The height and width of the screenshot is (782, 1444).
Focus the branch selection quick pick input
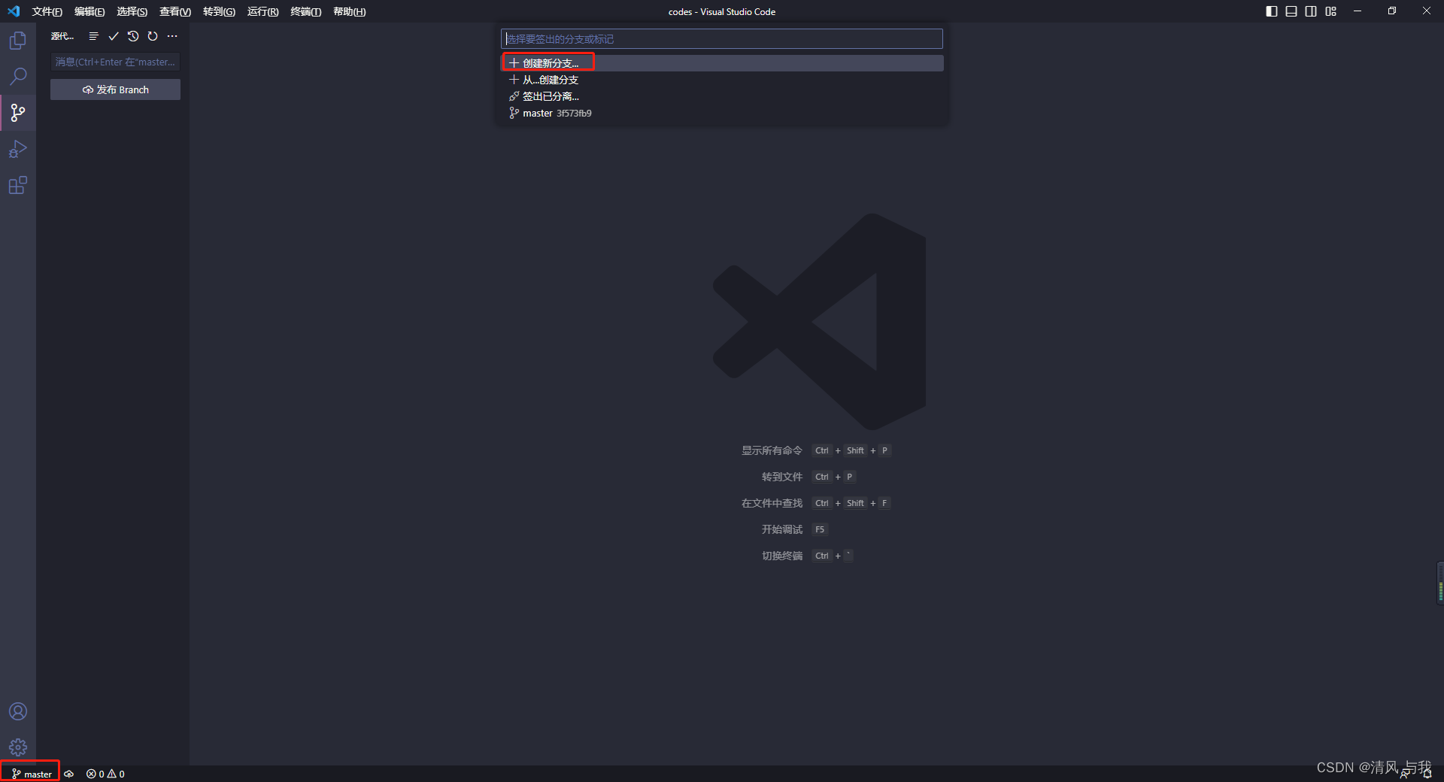pyautogui.click(x=721, y=39)
